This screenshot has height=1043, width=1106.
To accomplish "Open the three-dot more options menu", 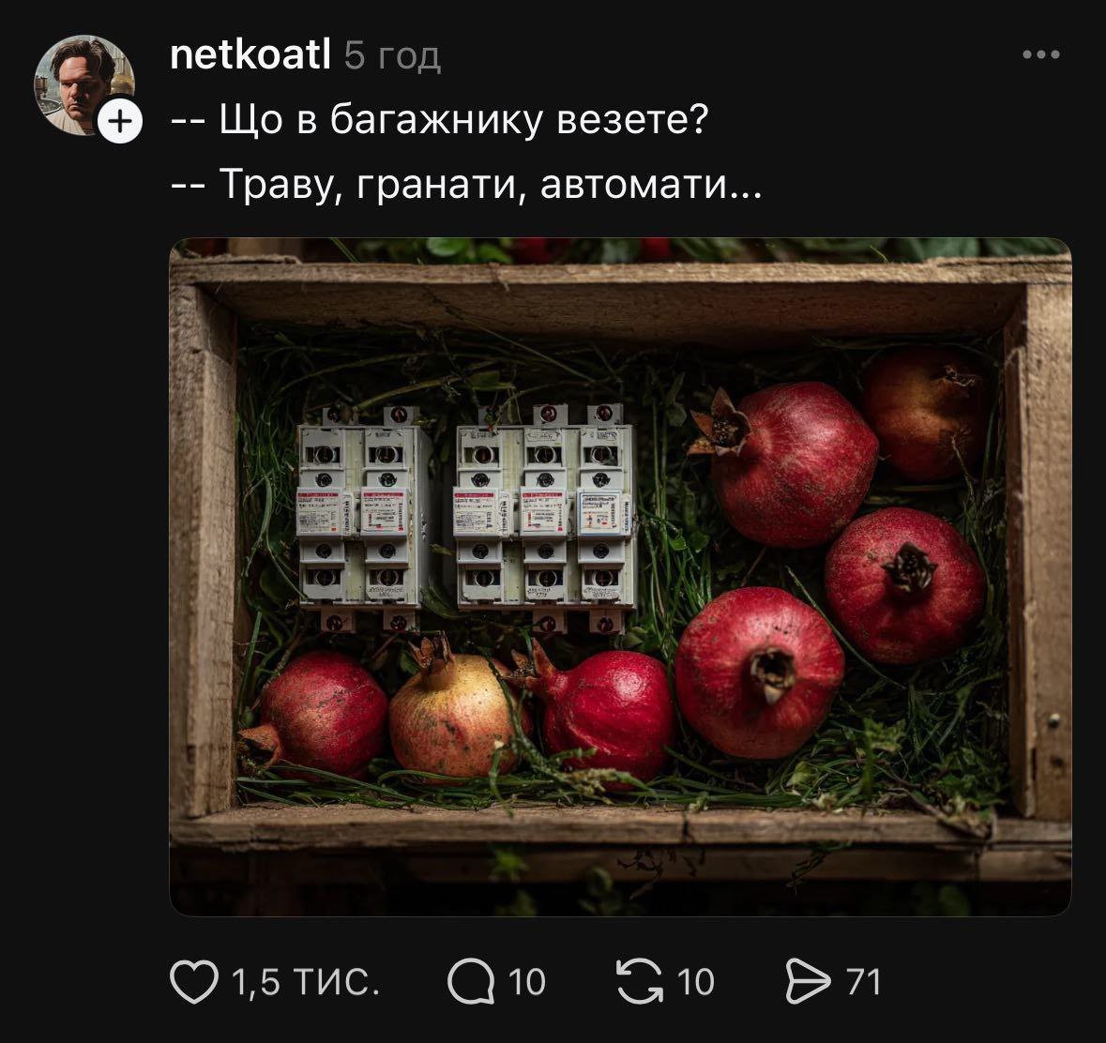I will click(x=1041, y=54).
